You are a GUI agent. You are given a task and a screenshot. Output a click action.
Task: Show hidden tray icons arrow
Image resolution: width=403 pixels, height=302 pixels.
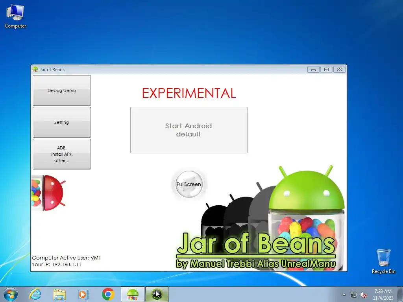pyautogui.click(x=344, y=295)
